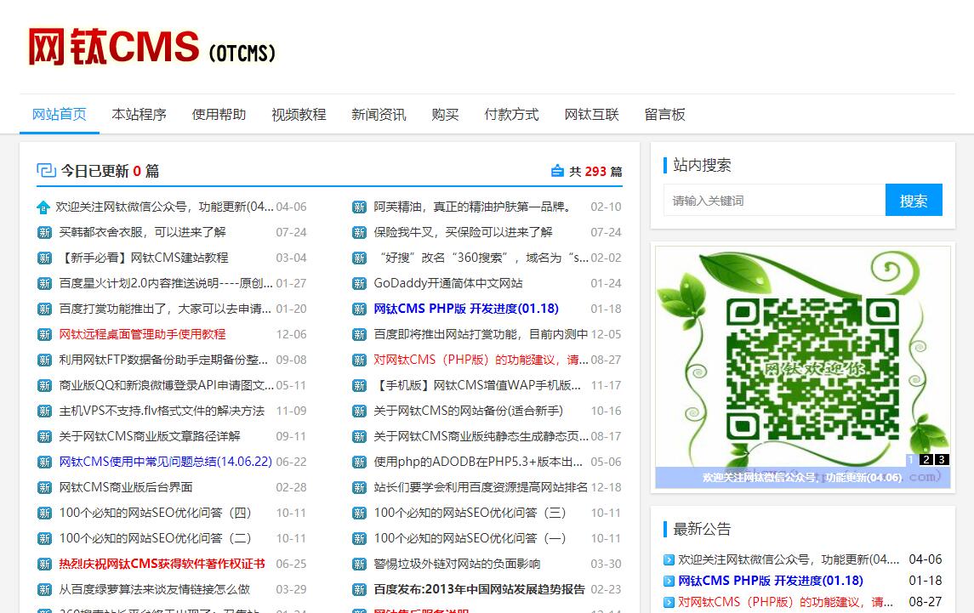Click the 购买 navigation item
Viewport: 974px width, 613px height.
click(x=445, y=114)
